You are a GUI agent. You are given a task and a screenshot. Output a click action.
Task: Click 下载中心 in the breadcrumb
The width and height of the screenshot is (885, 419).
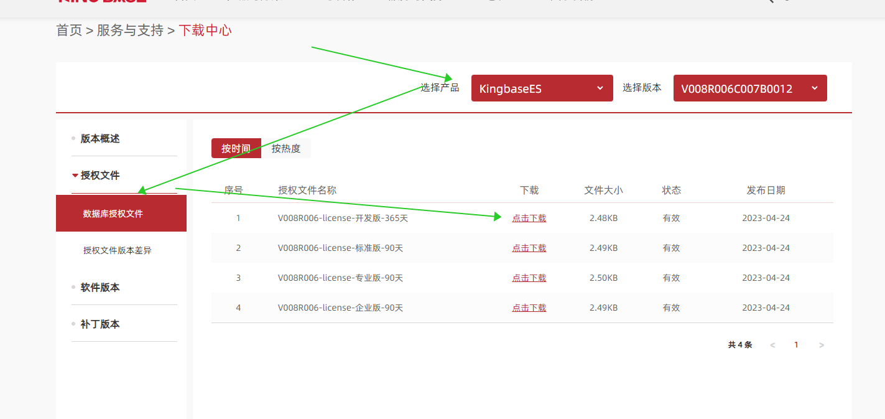click(205, 30)
